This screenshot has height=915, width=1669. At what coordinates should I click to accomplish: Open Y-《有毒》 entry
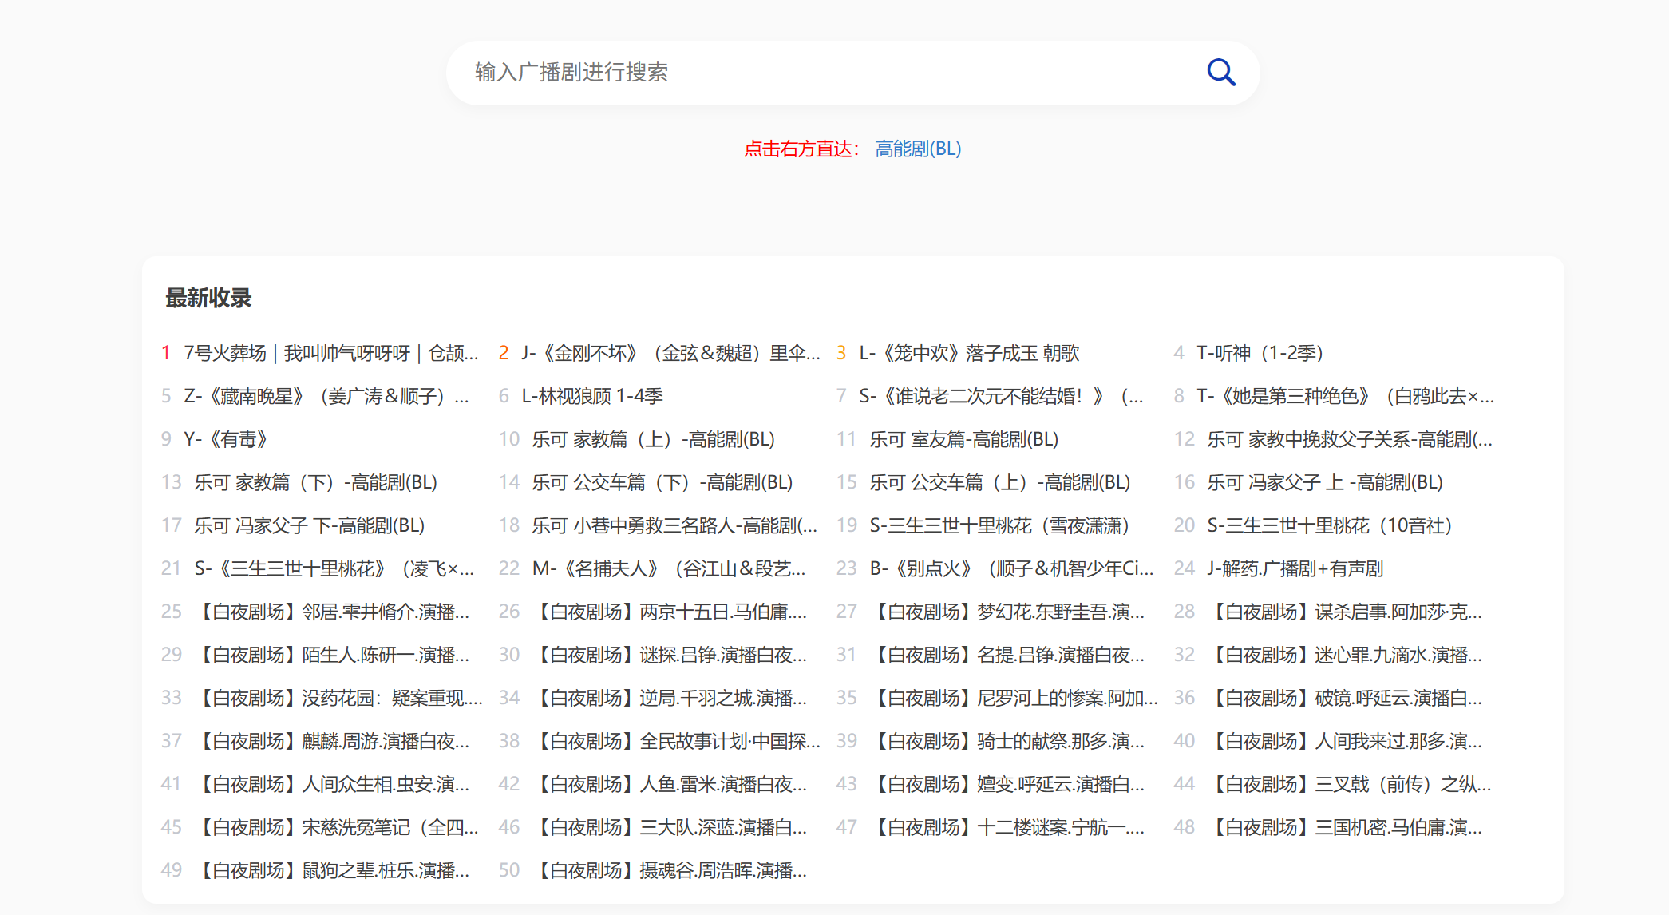click(x=227, y=439)
